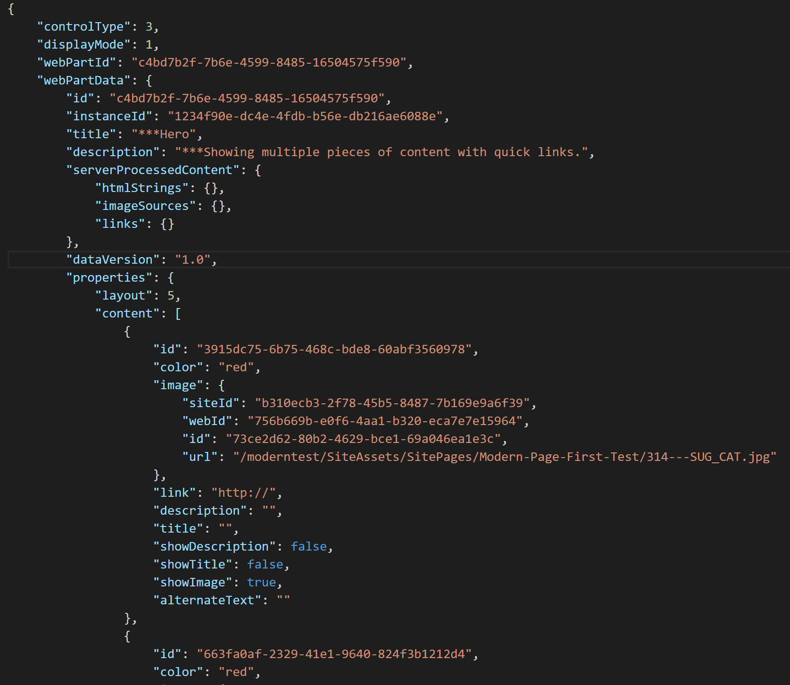Place cursor on the "displayMode" key

(83, 45)
